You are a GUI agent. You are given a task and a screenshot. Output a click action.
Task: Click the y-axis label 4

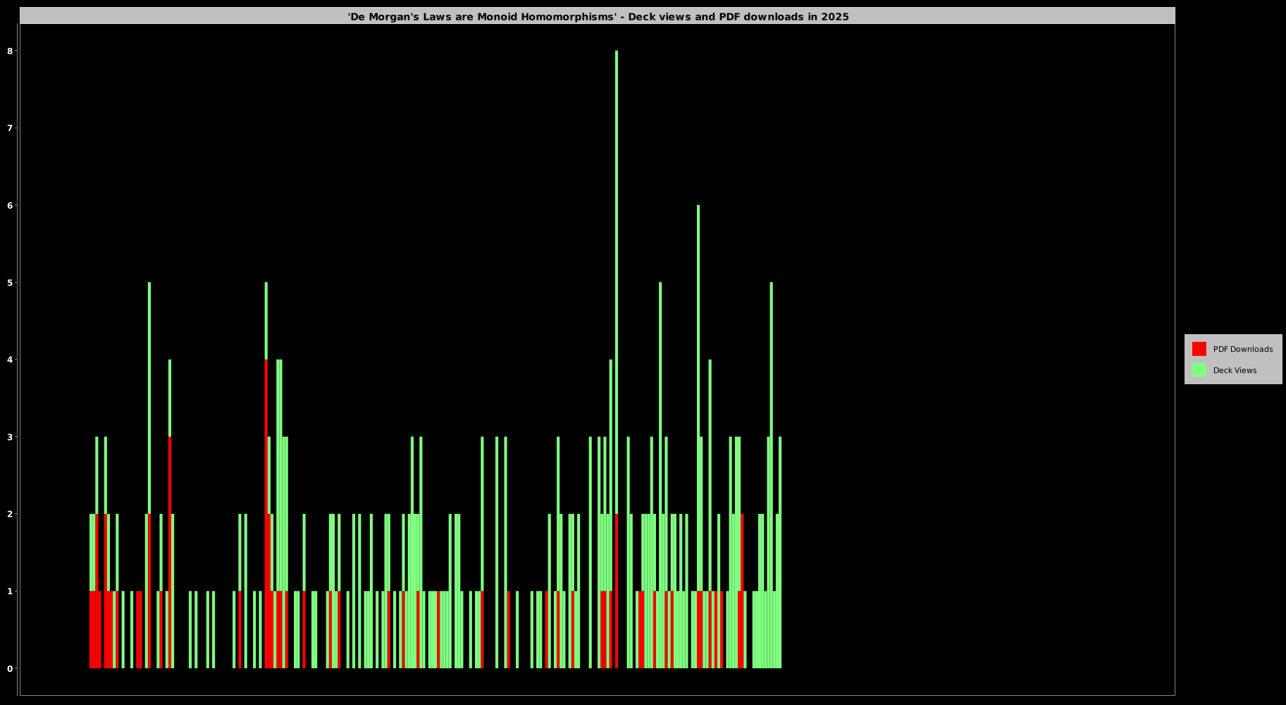10,360
